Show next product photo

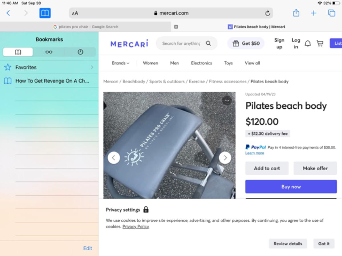point(225,158)
